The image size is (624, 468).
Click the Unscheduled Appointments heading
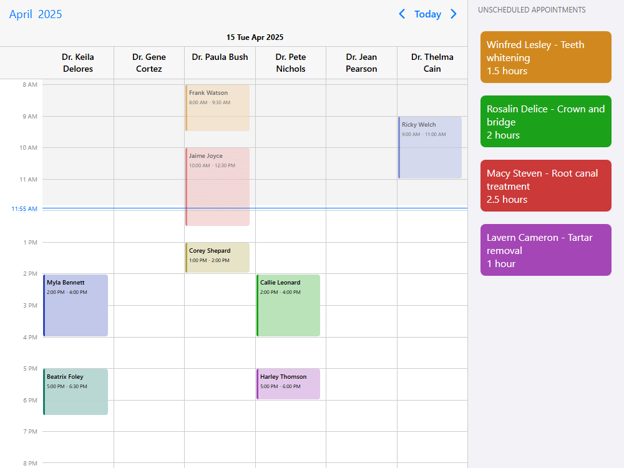pyautogui.click(x=532, y=10)
